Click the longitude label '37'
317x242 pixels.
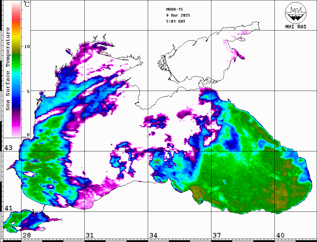click(x=217, y=235)
